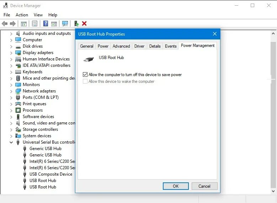The height and width of the screenshot is (203, 277).
Task: Click the scrollbar down arrow in Device Manager
Action: 273,191
